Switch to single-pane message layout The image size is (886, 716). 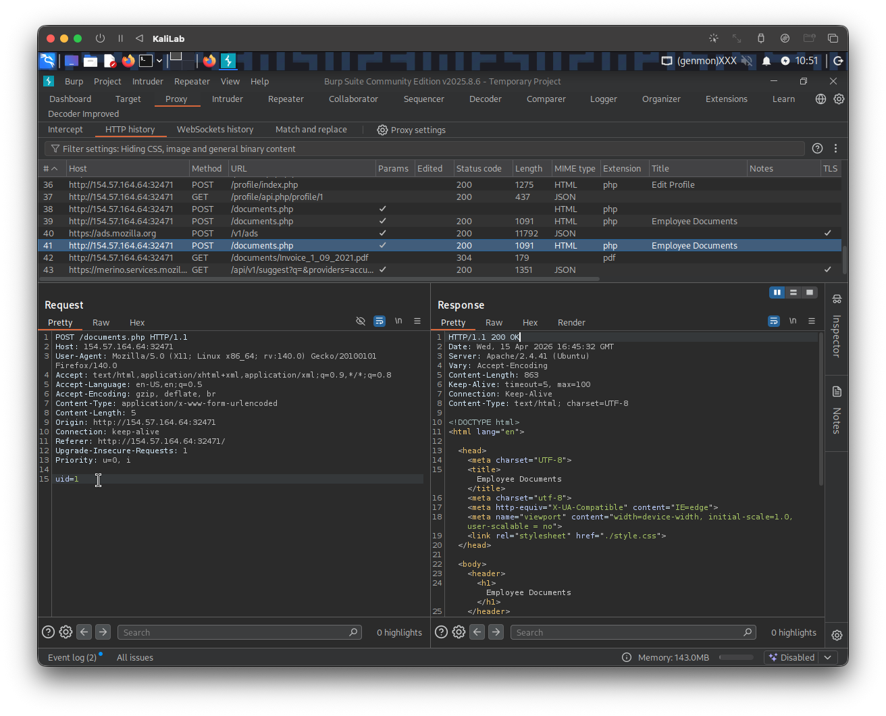(x=810, y=292)
